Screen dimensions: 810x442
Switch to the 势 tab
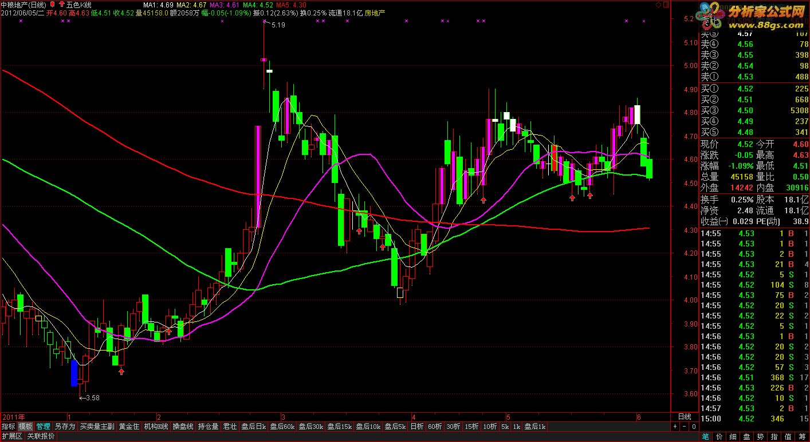[x=761, y=437]
